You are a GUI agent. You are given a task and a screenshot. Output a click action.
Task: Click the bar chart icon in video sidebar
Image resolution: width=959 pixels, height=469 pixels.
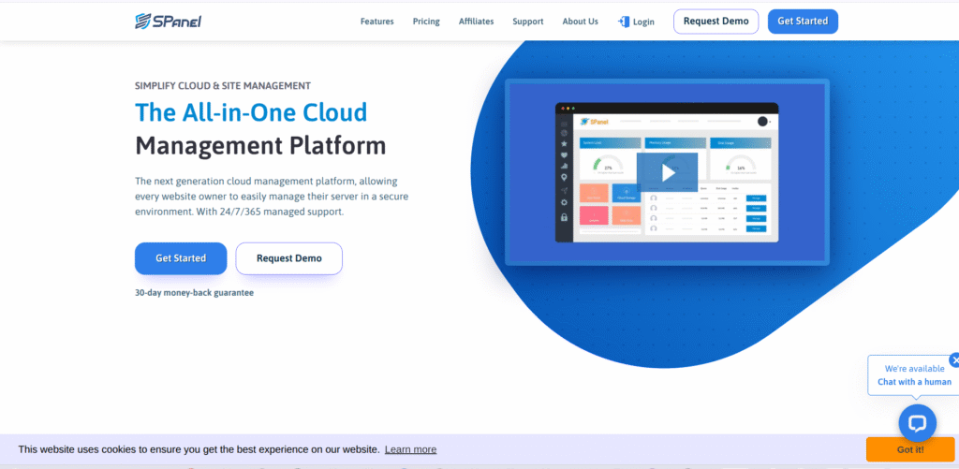(564, 166)
